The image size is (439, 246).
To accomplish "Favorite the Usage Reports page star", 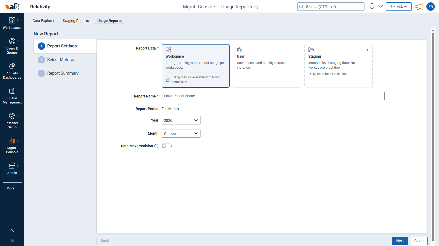I will [x=256, y=7].
